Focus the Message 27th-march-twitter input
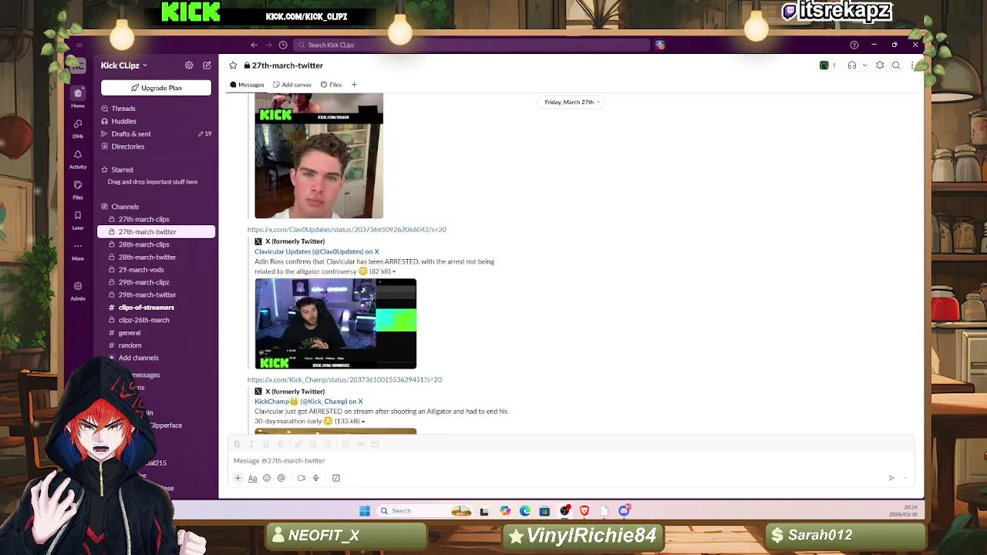This screenshot has height=555, width=987. coord(571,461)
